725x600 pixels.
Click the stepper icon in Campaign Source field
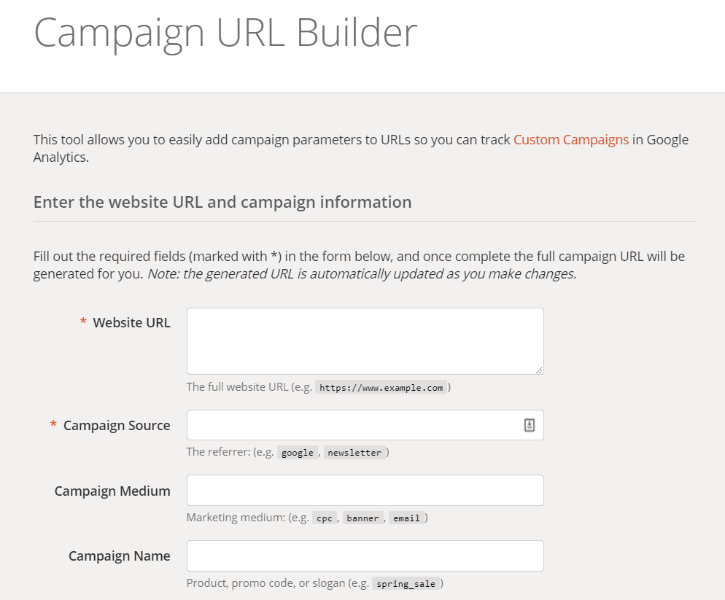[x=530, y=425]
